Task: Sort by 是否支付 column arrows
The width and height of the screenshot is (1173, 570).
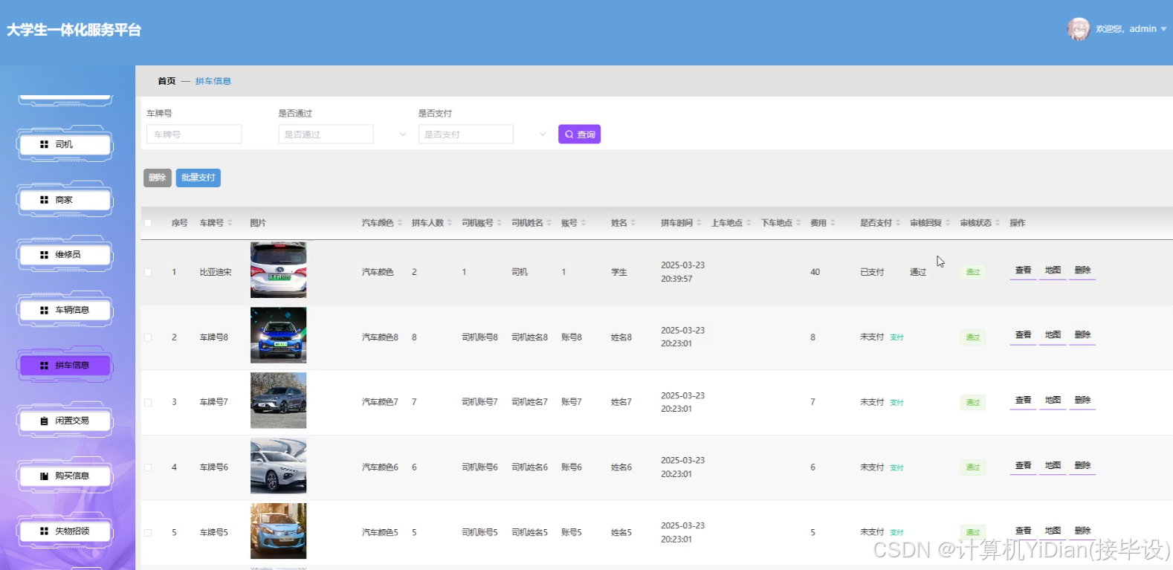Action: pyautogui.click(x=898, y=223)
